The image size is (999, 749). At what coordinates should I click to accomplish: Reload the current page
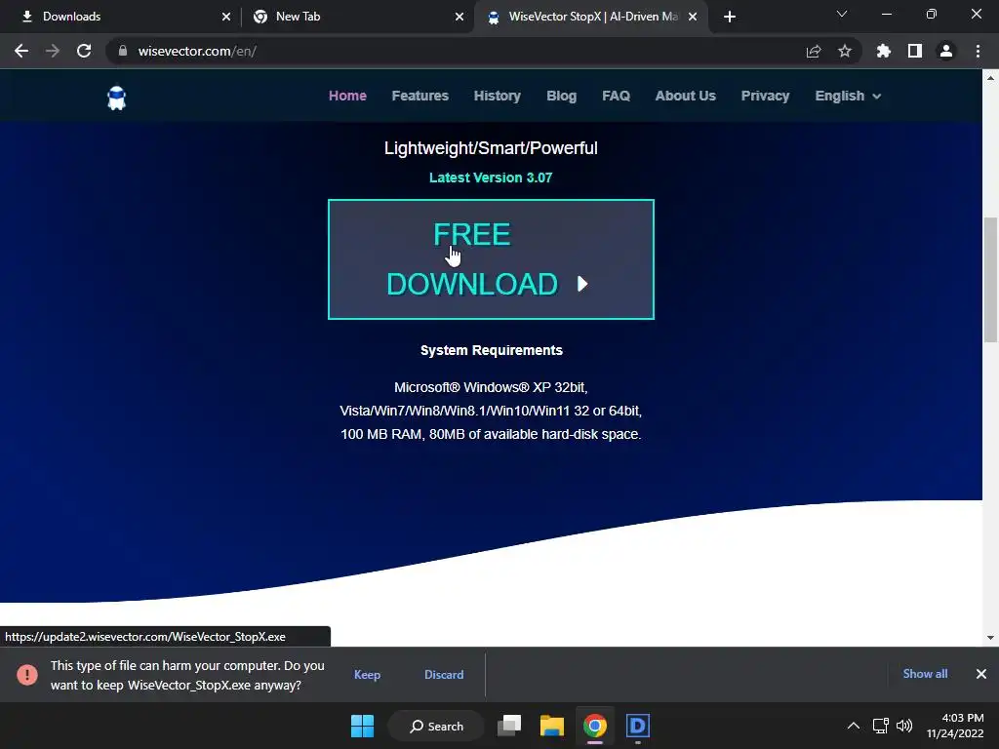tap(84, 51)
